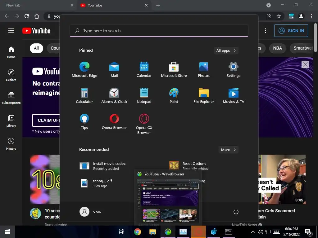Share this page from the address bar
The height and width of the screenshot is (238, 318).
269,16
